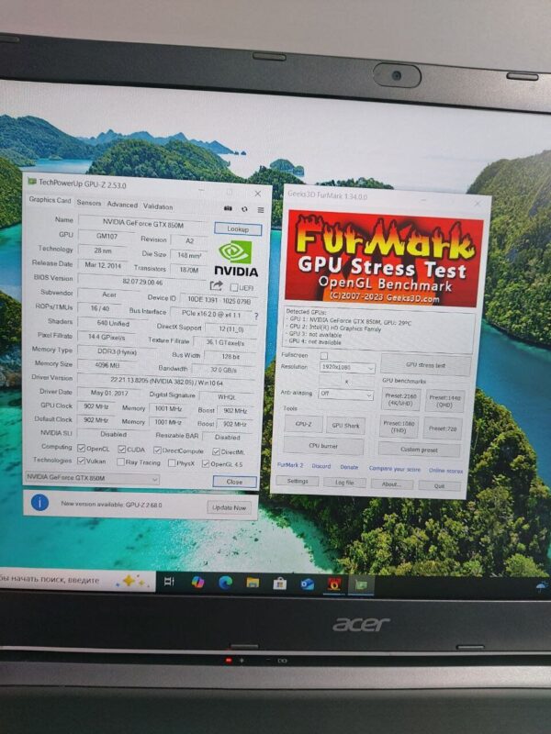Screen dimensions: 551x734
Task: Open File Explorer from the taskbar
Action: (253, 583)
